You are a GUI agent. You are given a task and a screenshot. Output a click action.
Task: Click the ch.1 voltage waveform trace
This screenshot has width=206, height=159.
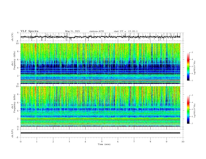coord(100,37)
